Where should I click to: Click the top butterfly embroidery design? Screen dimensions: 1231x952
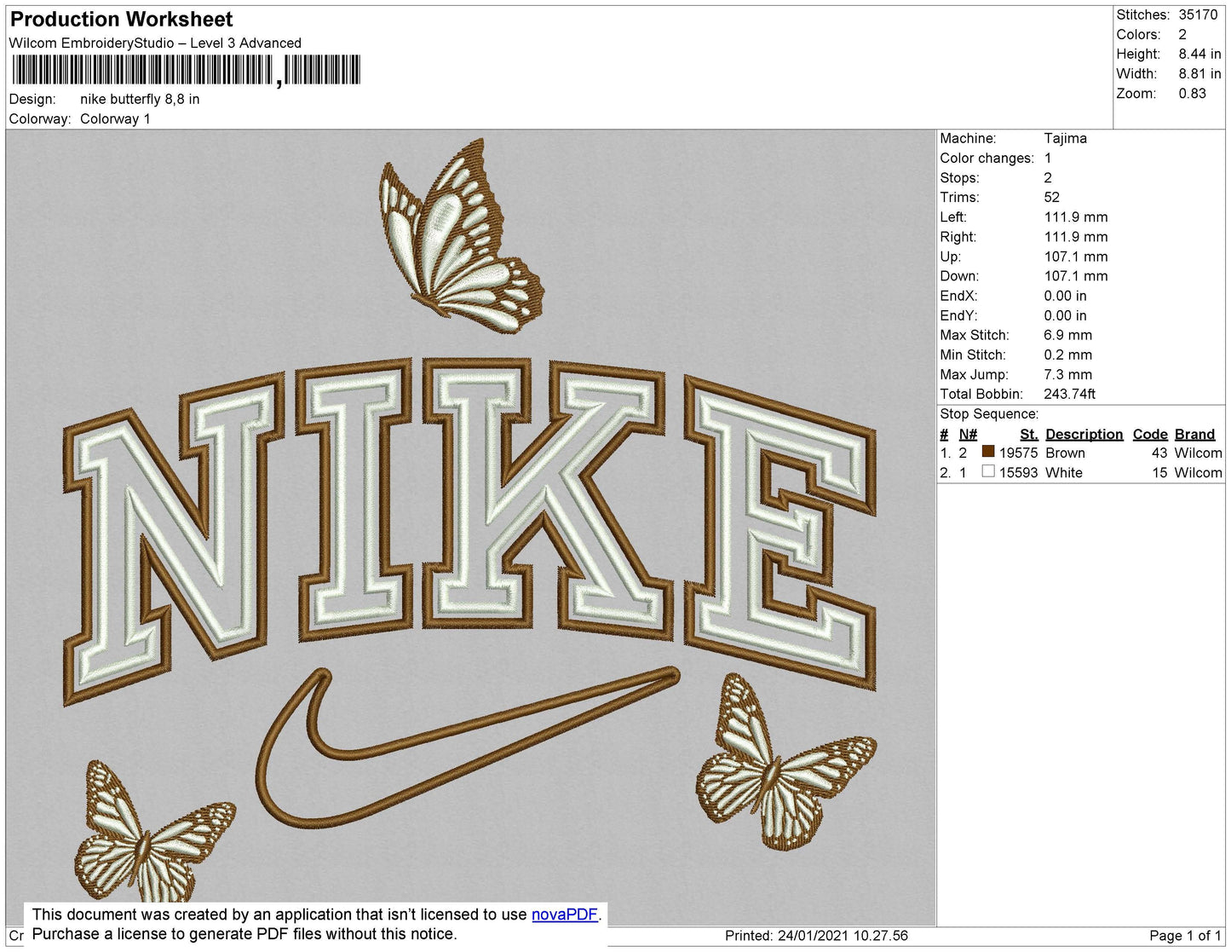461,228
